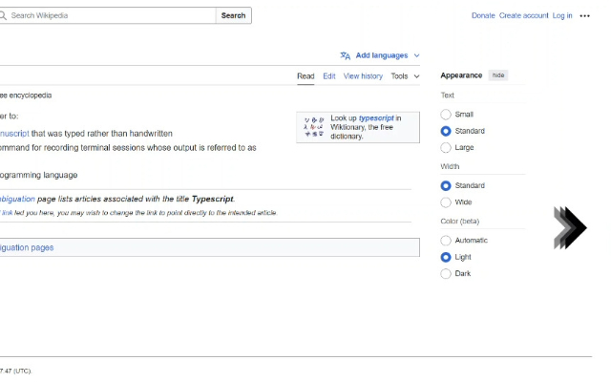Expand the Add languages chevron
This screenshot has width=611, height=382.
pyautogui.click(x=416, y=55)
